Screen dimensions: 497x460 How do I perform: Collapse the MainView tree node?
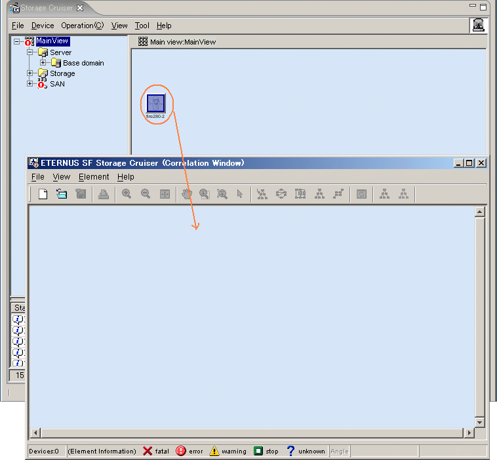click(x=17, y=41)
